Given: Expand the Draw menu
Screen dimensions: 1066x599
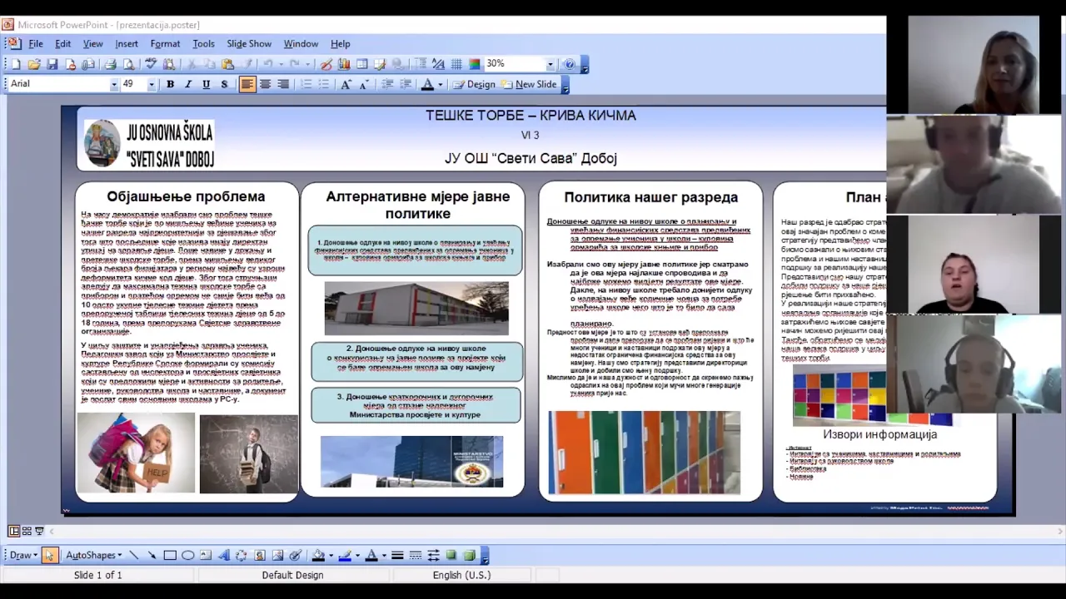Looking at the screenshot, I should pyautogui.click(x=23, y=555).
